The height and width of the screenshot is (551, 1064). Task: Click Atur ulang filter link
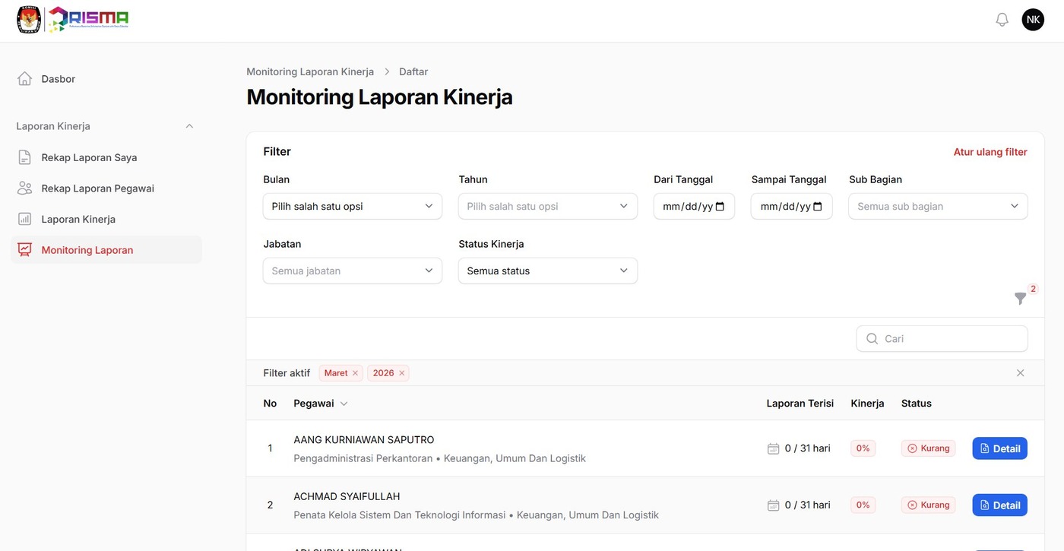tap(990, 152)
